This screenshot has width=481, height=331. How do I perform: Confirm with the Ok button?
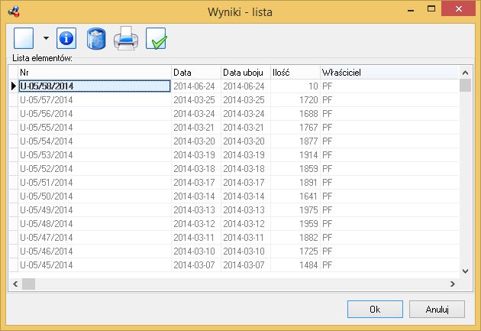(375, 309)
